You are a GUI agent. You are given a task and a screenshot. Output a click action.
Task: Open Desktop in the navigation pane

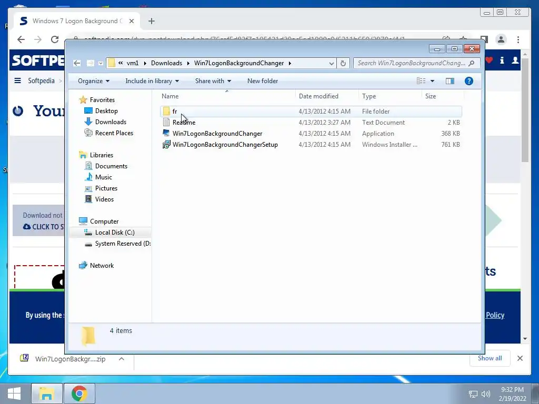[x=106, y=111]
